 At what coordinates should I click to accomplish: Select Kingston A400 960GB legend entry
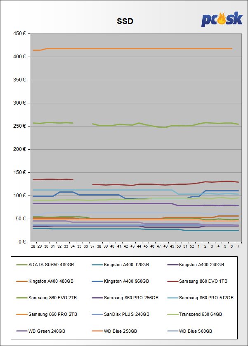tap(120, 281)
